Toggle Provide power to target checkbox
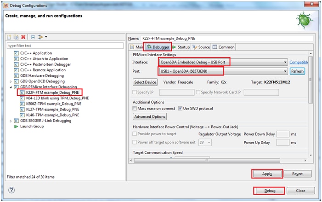The image size is (322, 202). (x=135, y=134)
